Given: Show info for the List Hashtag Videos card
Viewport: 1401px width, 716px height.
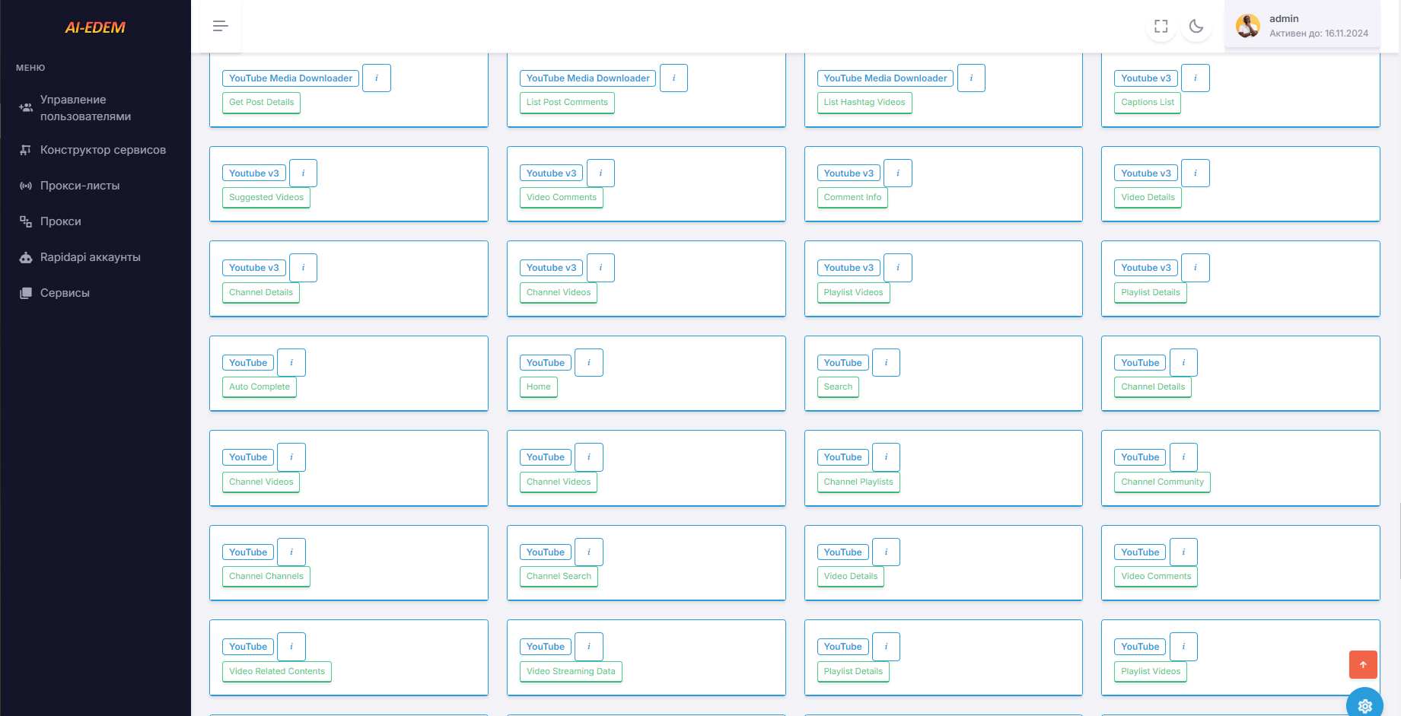Looking at the screenshot, I should point(971,78).
